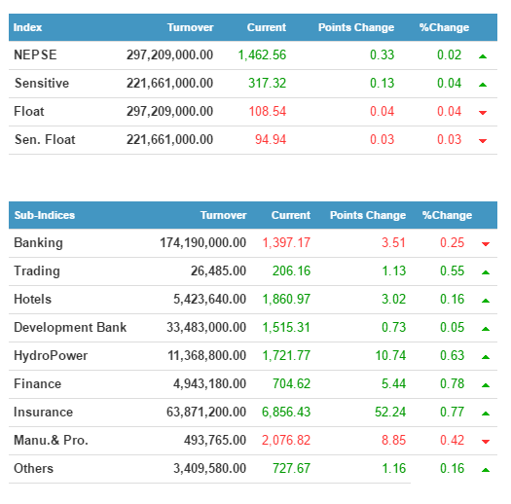Click Finance current value 704.62
Screen dimensions: 511x504
(292, 383)
